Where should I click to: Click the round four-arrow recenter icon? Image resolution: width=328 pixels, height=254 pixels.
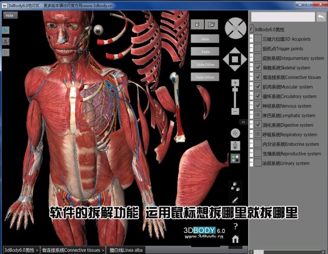pyautogui.click(x=235, y=133)
